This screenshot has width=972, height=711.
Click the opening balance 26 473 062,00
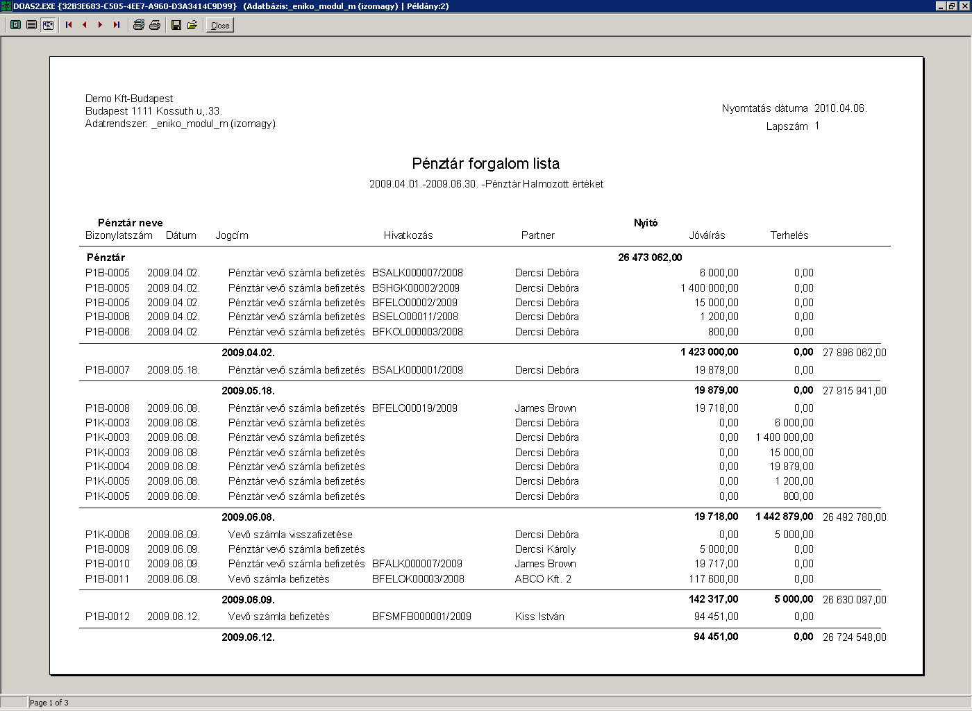650,258
